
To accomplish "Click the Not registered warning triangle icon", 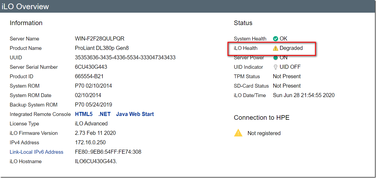I will 238,133.
